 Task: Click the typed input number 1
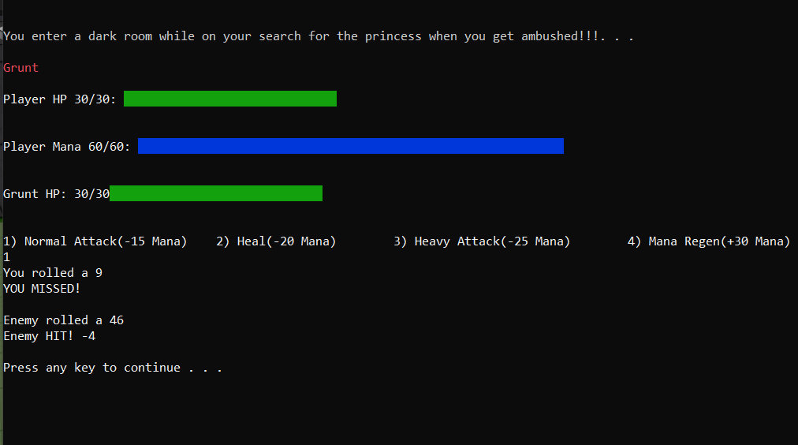click(6, 257)
